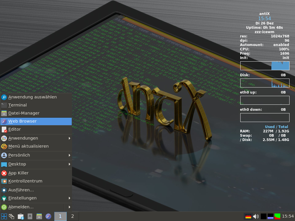Click the Persönlich user icon
This screenshot has width=295, height=221.
point(4,155)
